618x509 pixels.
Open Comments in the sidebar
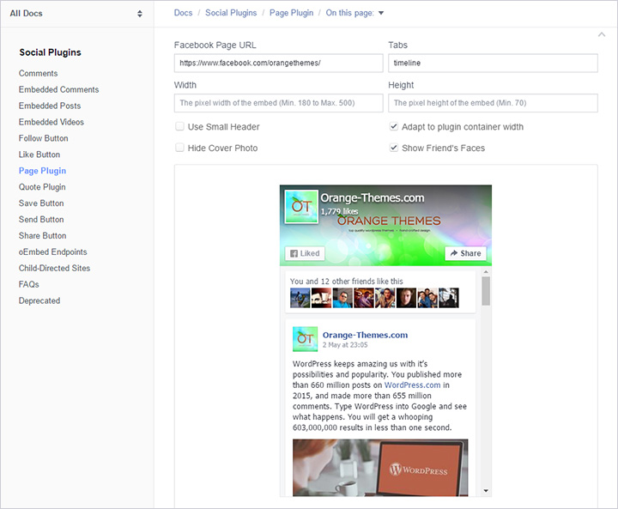39,73
